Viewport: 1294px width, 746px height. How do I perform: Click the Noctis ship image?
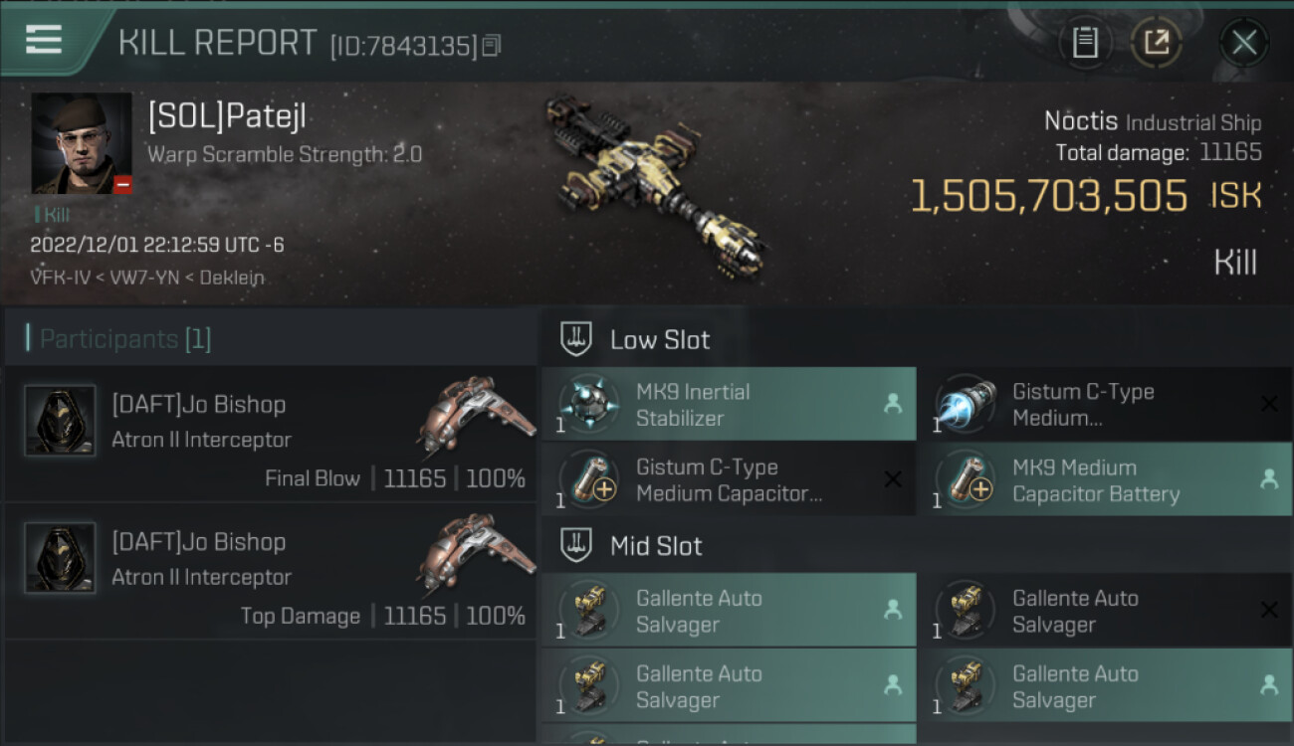(656, 186)
